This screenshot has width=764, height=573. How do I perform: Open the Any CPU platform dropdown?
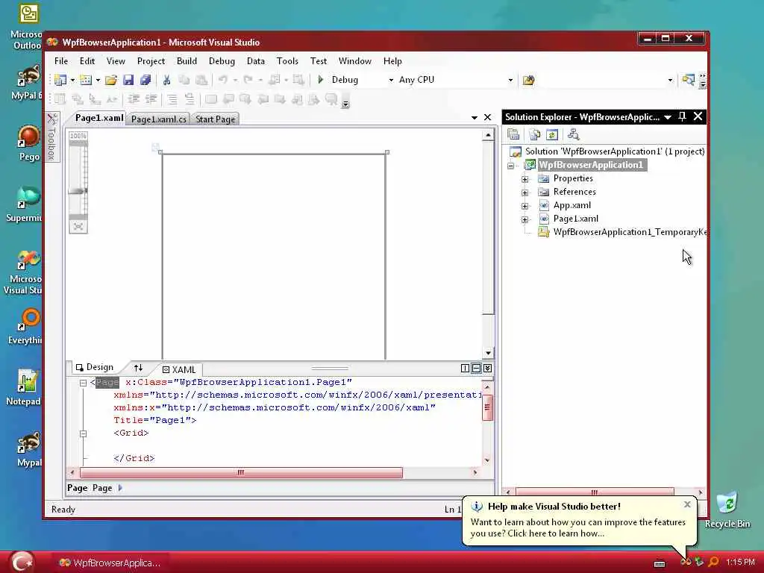tap(510, 80)
